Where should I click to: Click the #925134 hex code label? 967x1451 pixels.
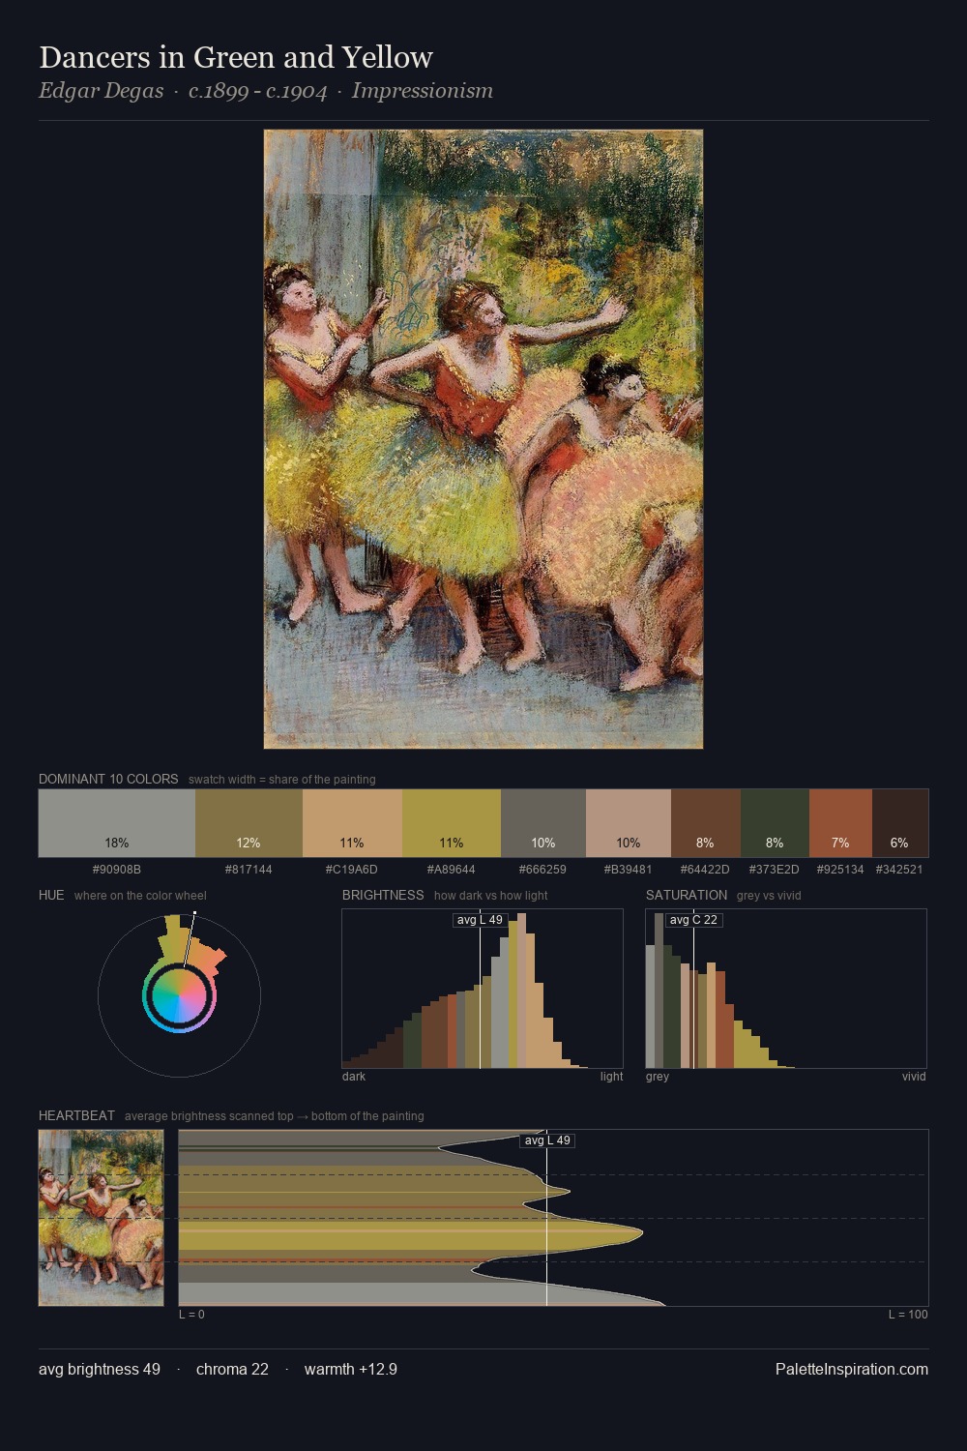pyautogui.click(x=840, y=870)
